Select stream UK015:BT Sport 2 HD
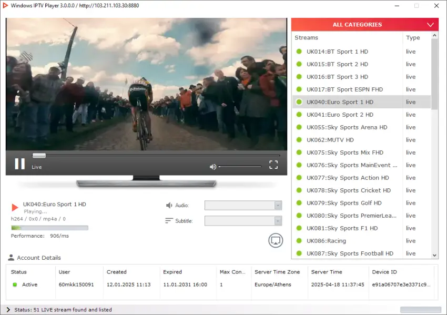 [x=361, y=64]
